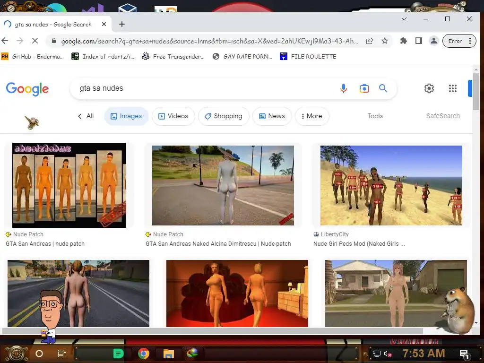Open the SafeSearch options

(443, 116)
